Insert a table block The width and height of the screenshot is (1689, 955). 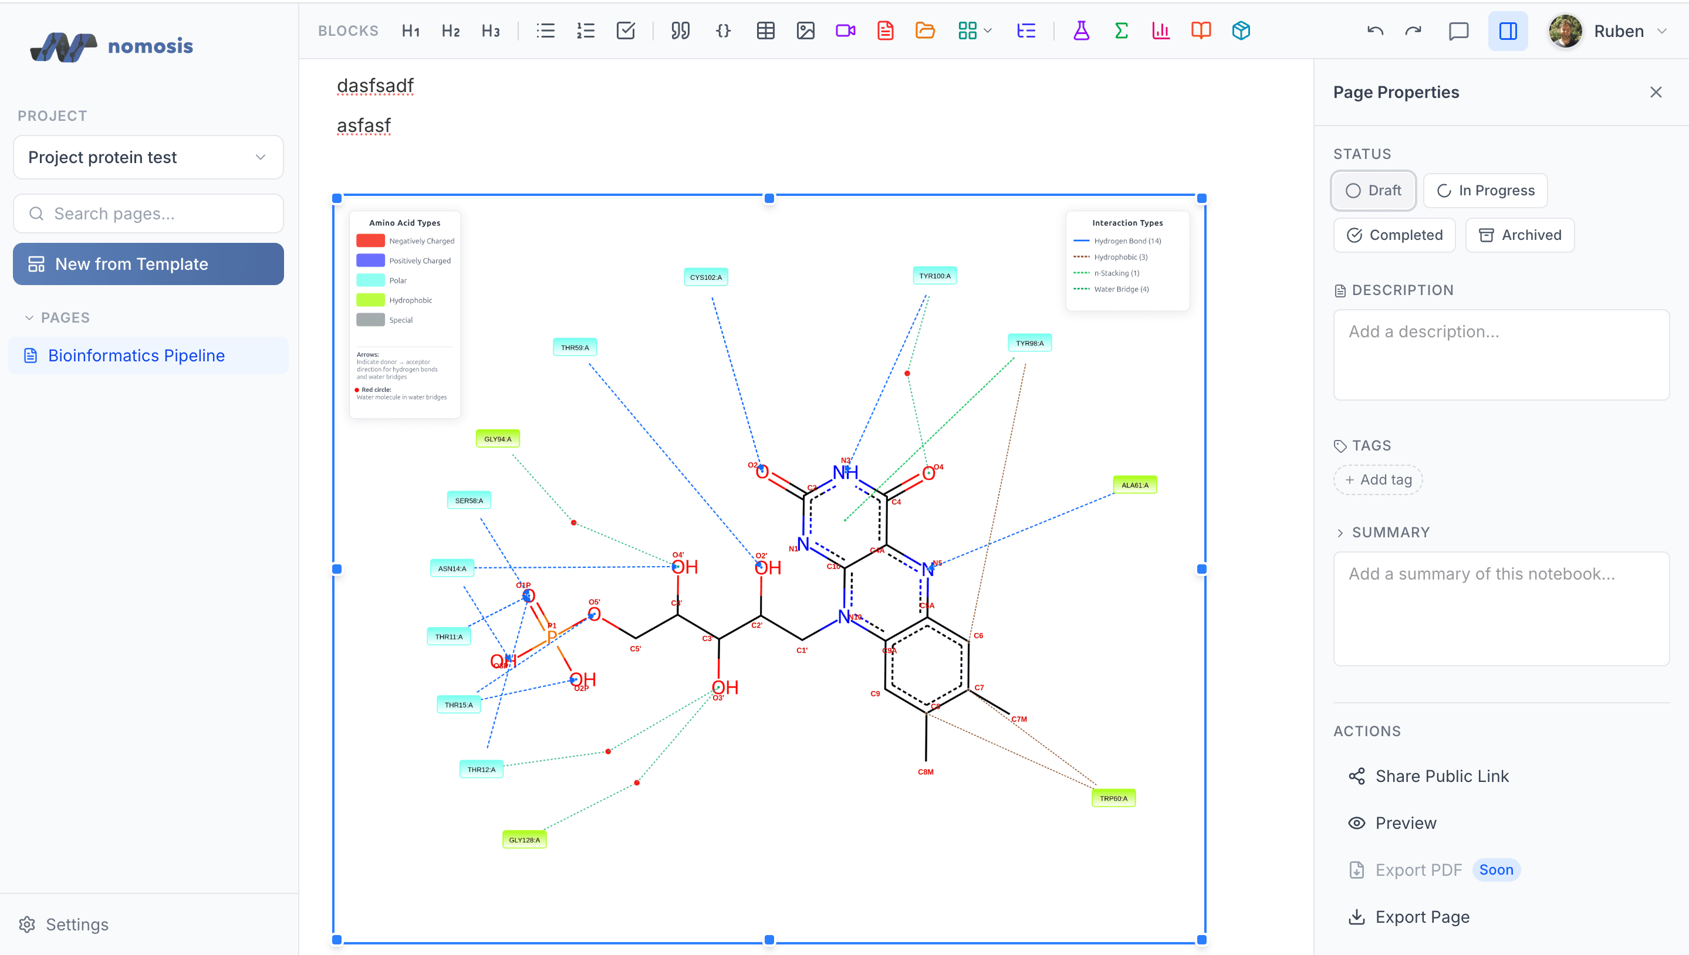pyautogui.click(x=766, y=30)
